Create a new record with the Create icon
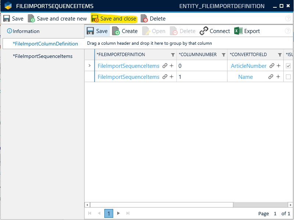Screen dimensions: 294x220 (x=116, y=31)
